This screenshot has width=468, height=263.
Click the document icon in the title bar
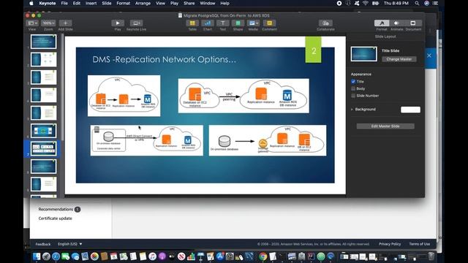(180, 15)
